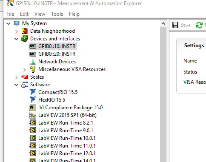Click the Data Neighborhood icon
Screen dimensions: 206x162
25,31
